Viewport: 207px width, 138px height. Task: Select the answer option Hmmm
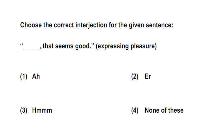(42, 110)
